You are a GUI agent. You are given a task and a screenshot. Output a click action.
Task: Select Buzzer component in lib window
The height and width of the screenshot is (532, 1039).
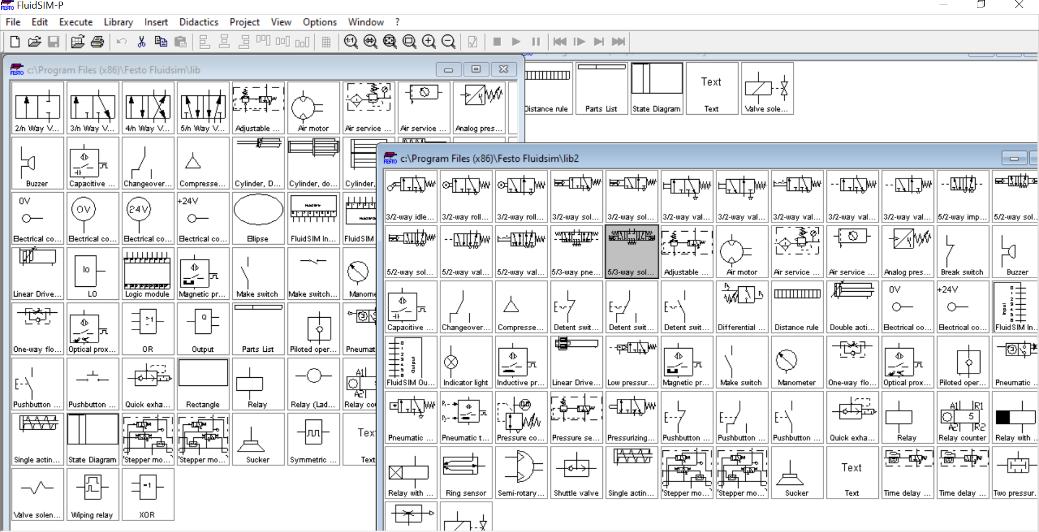pos(37,163)
